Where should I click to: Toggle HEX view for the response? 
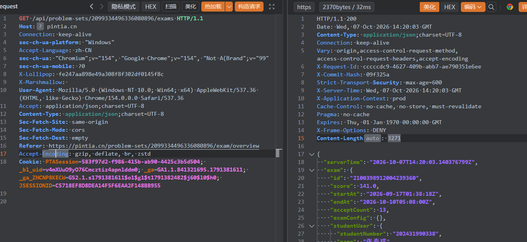coord(450,7)
